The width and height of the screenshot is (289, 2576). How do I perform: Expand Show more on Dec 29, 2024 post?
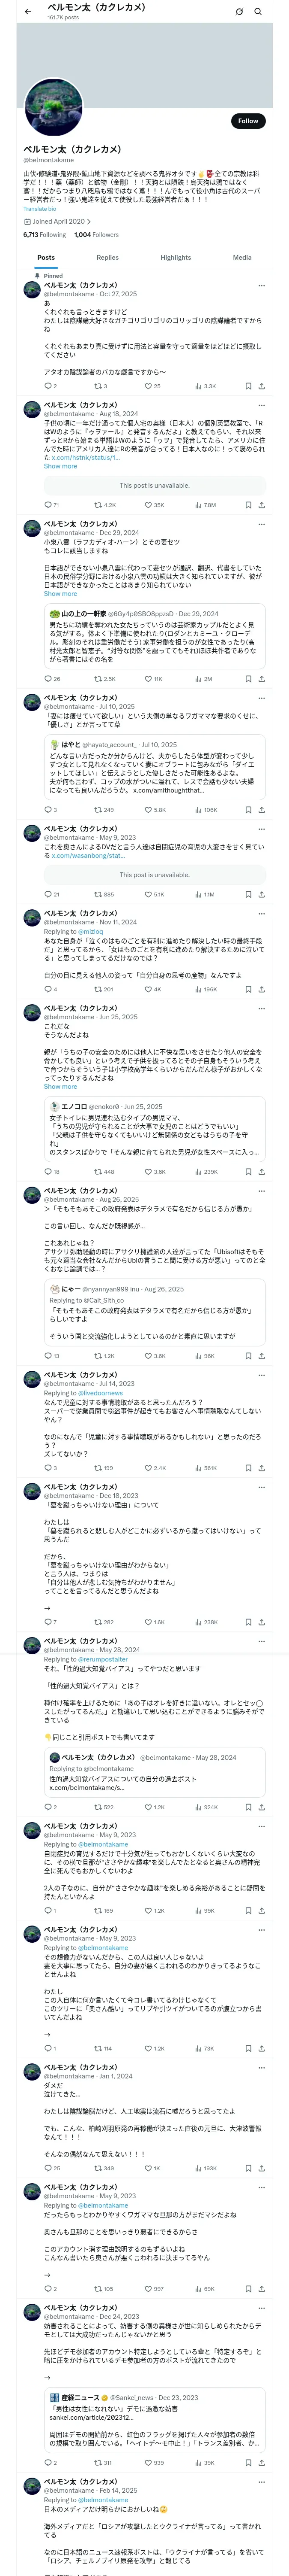[x=60, y=594]
